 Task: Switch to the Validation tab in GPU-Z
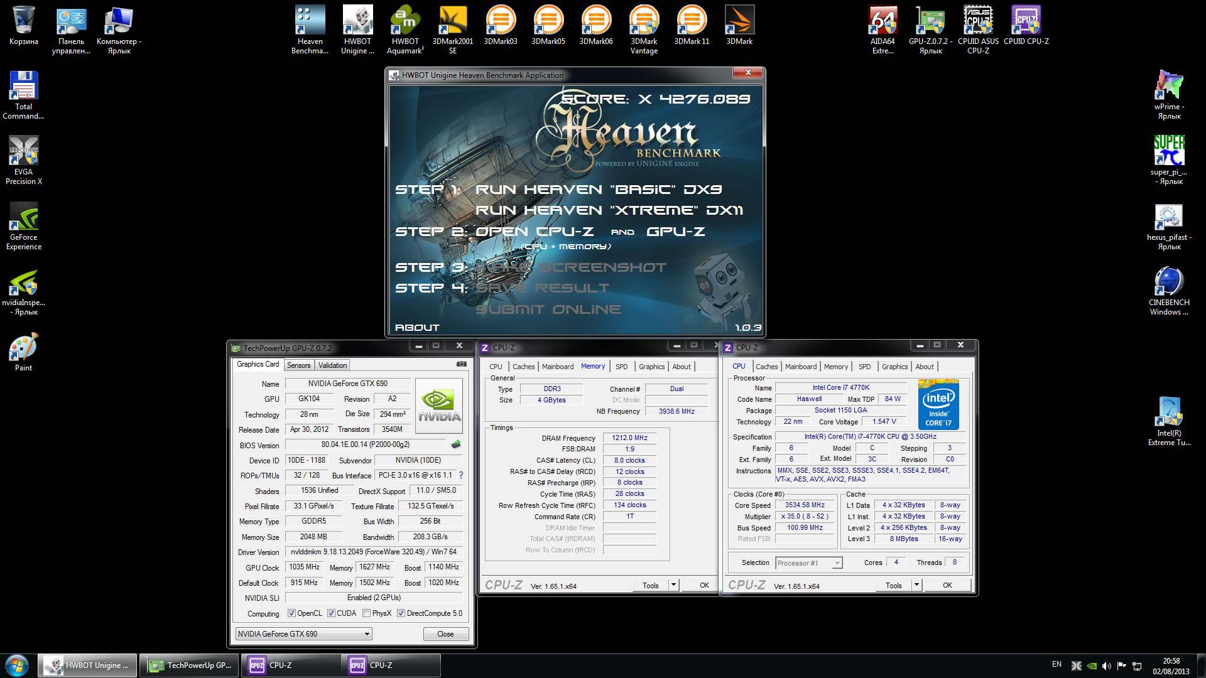[x=332, y=365]
